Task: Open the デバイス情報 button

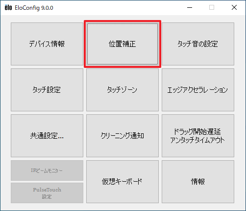Action: pos(47,44)
